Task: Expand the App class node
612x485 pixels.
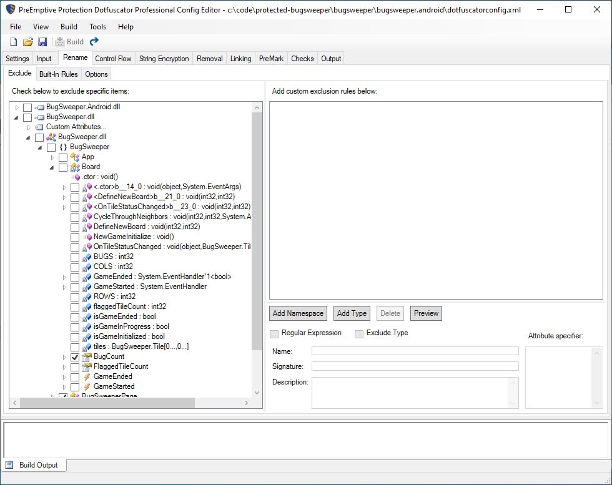Action: (52, 157)
